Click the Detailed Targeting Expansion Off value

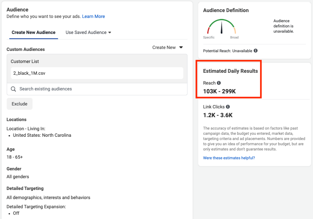(x=16, y=213)
